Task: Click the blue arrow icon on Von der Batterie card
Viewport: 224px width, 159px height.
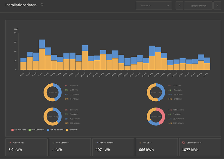Action: 96,143
